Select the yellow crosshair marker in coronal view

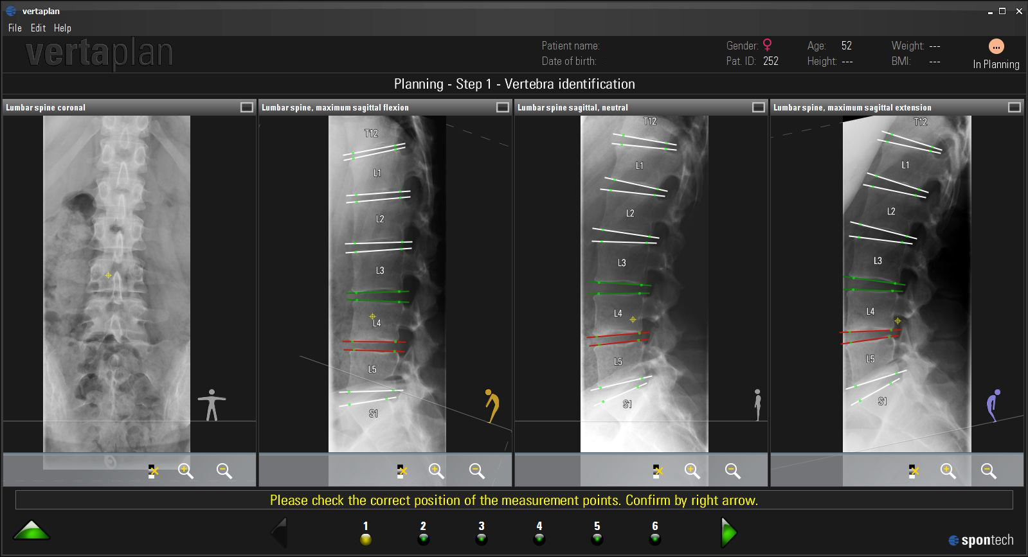pyautogui.click(x=108, y=275)
